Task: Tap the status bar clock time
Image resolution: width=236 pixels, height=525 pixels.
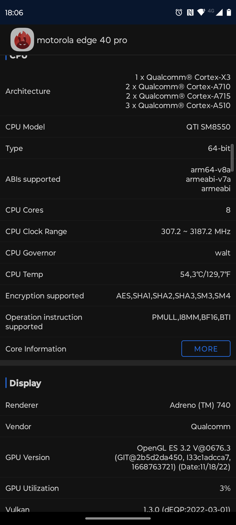Action: click(14, 13)
